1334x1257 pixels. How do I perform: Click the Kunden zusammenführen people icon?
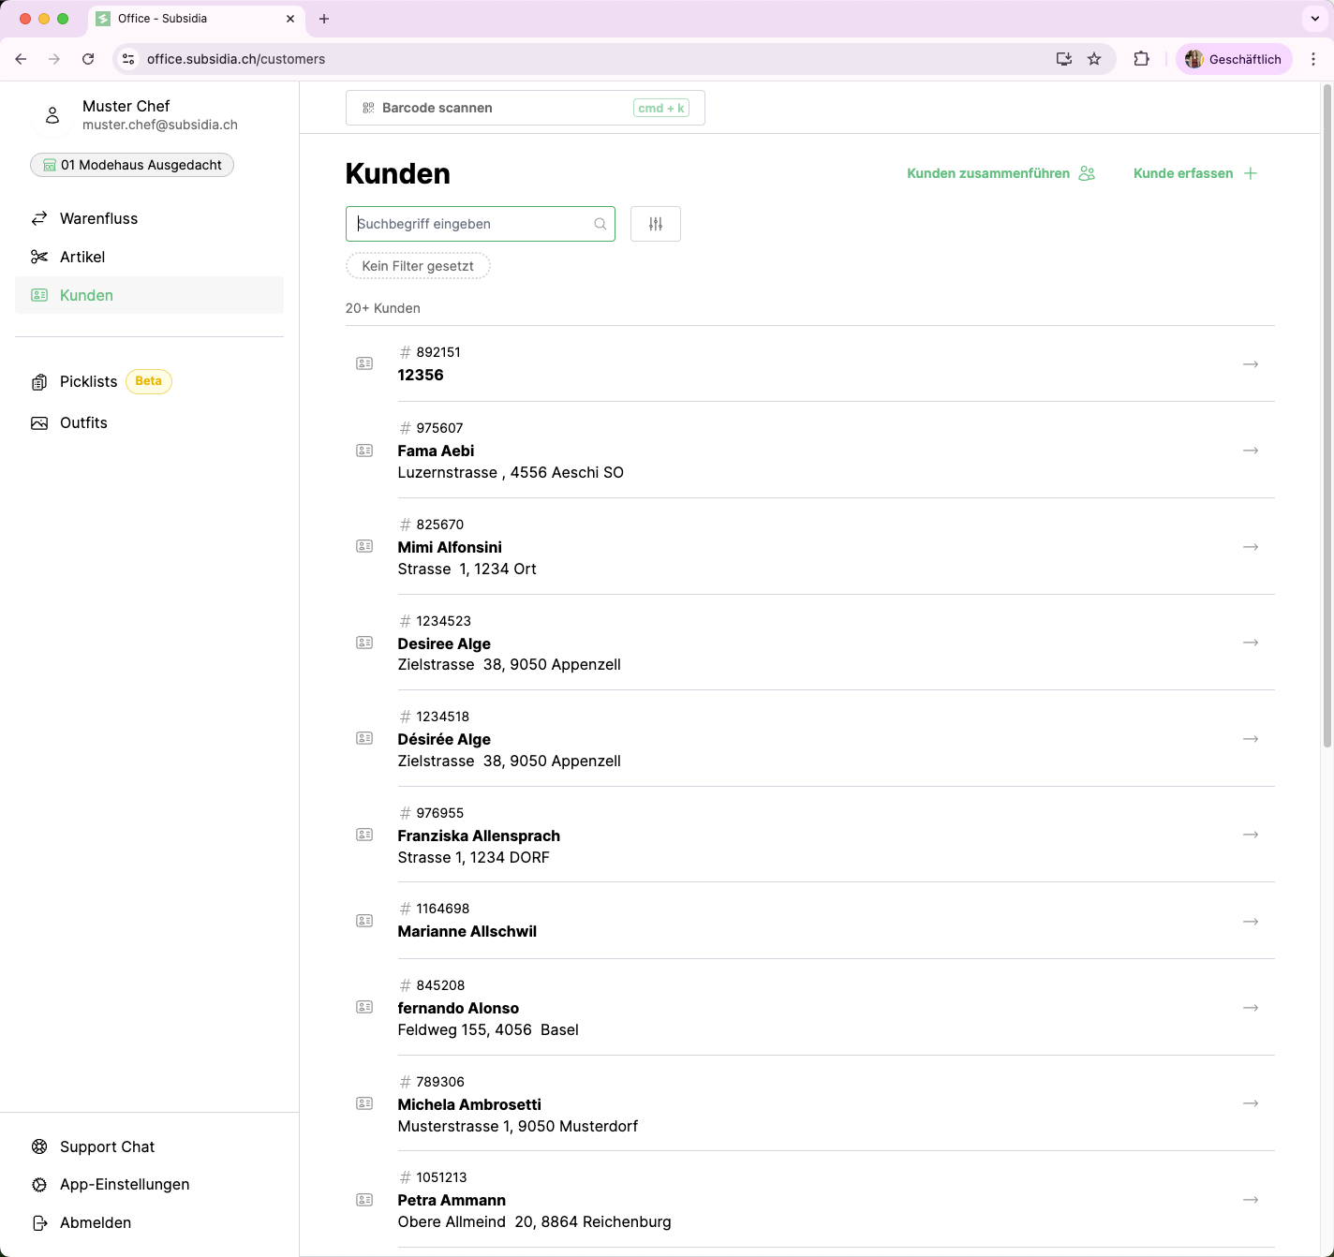[x=1087, y=173]
